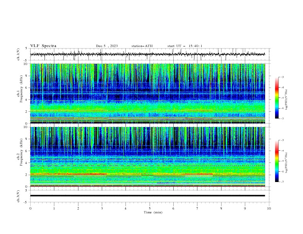Click the ch.2 spectrogram panel
Viewport: 303px width, 234px height.
click(147, 157)
